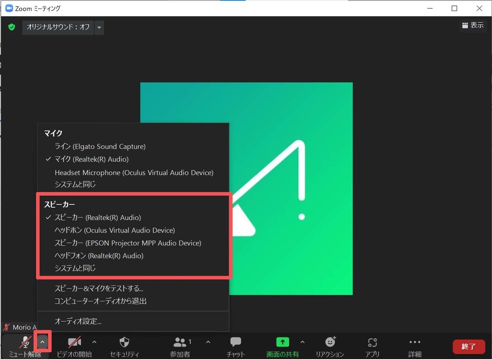Expand the share screen options caret
This screenshot has width=492, height=359.
coord(303,342)
